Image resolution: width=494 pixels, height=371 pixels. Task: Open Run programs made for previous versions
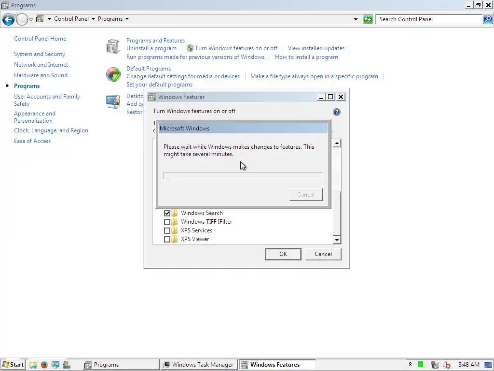pos(195,57)
